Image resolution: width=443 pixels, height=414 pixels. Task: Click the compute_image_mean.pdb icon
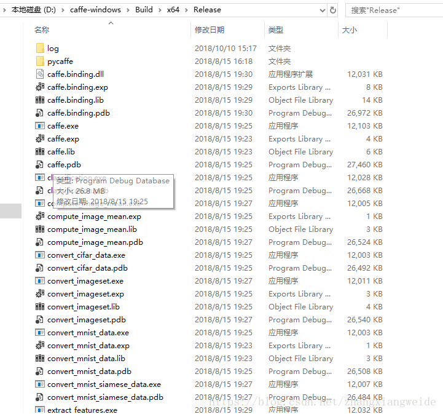tap(40, 242)
